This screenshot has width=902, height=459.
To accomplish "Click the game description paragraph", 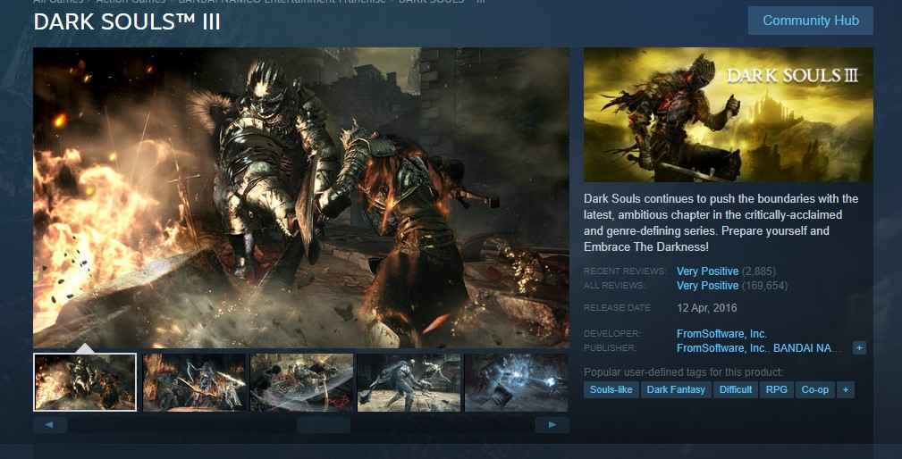I will pyautogui.click(x=721, y=223).
